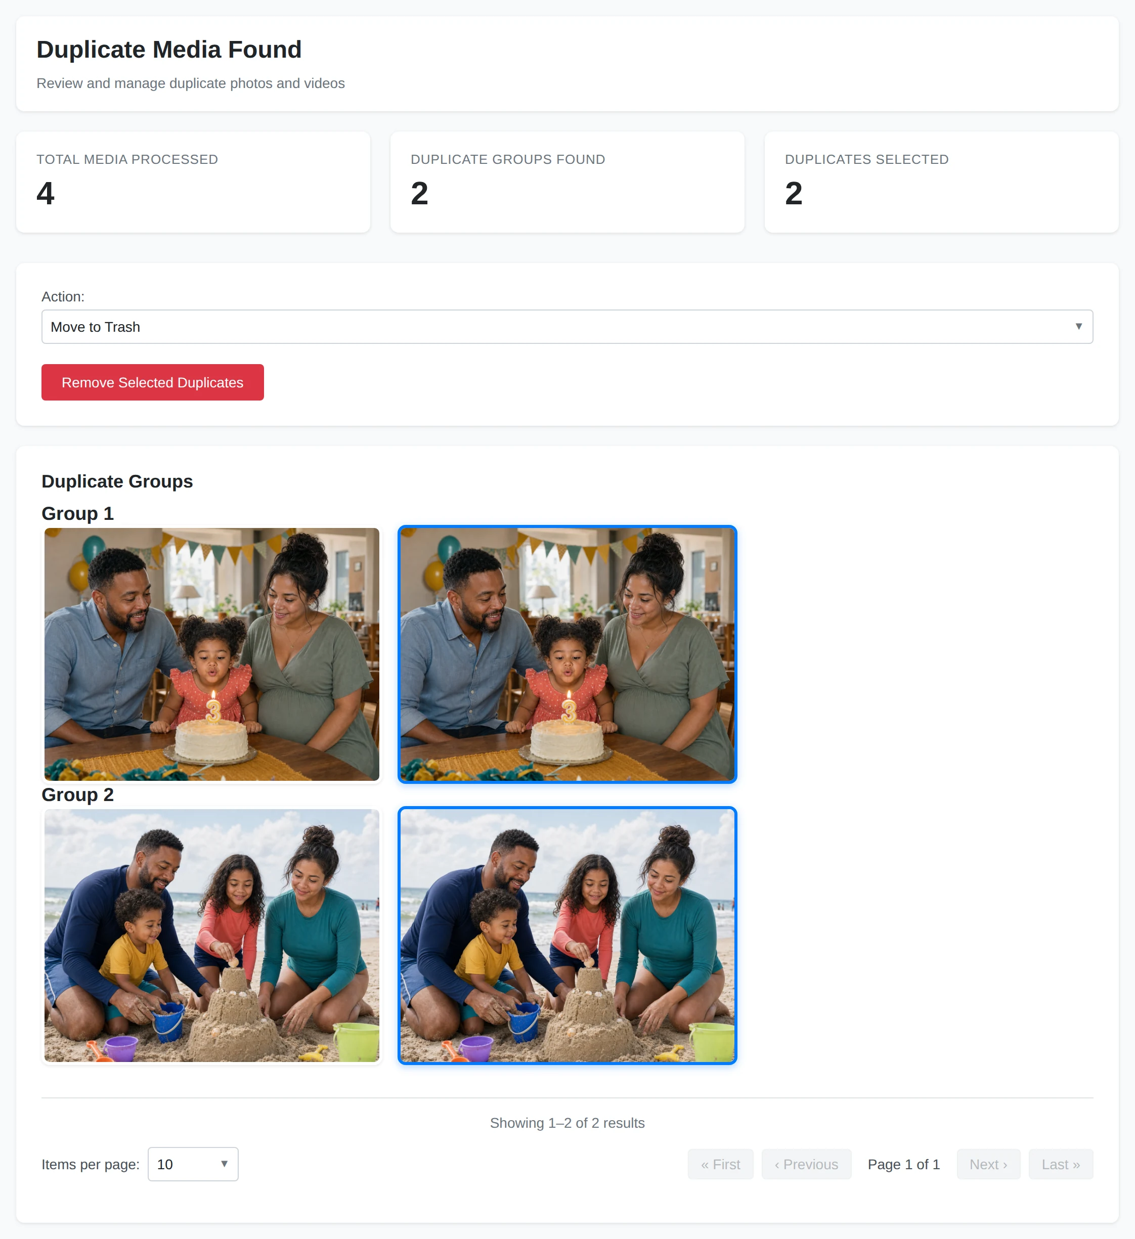Click the Duplicates Selected stat card
1135x1239 pixels.
click(x=941, y=182)
